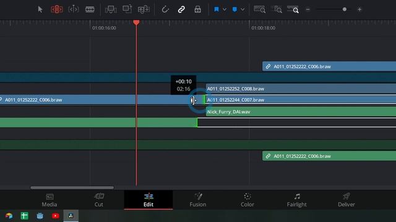Open the marker color dropdown arrow

pyautogui.click(x=243, y=10)
